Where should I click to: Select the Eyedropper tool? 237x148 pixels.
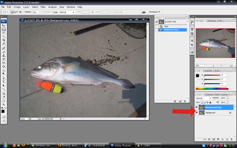4,97
